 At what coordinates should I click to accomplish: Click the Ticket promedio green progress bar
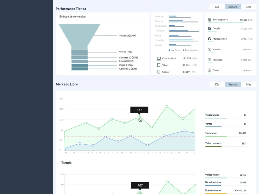click(x=213, y=146)
